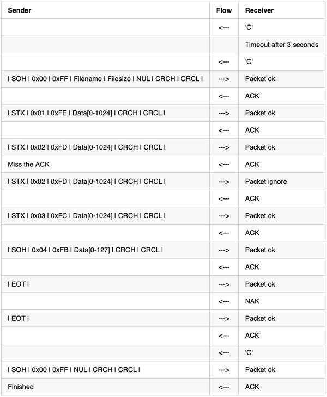This screenshot has width=327, height=397.
Task: Select the STX 0x01 0xFE data packet cell
Action: (87, 113)
